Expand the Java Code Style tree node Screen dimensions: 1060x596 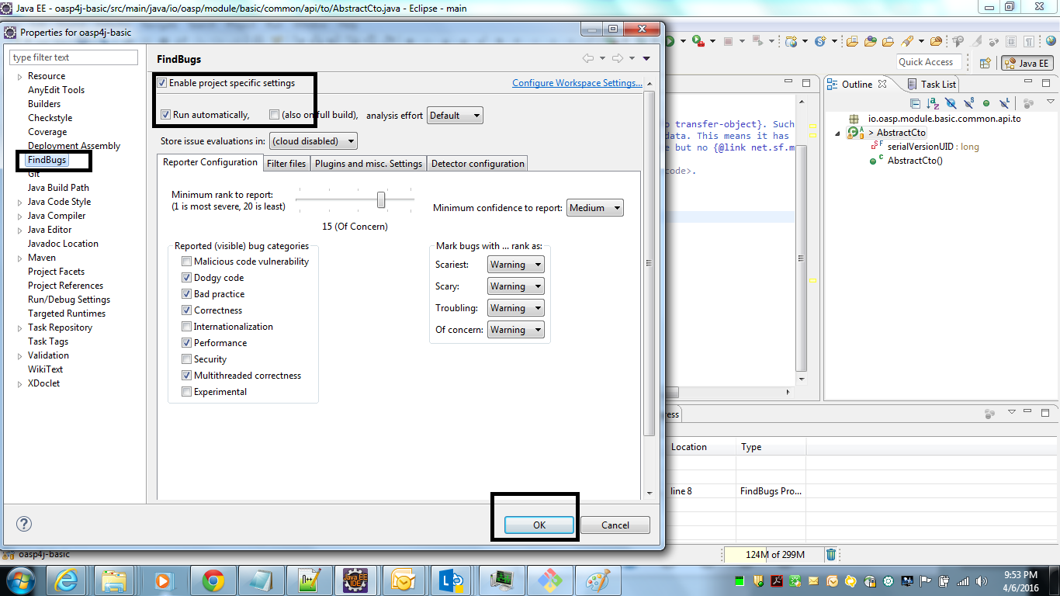tap(19, 202)
